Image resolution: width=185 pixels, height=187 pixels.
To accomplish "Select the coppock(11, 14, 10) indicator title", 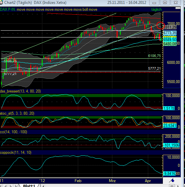I will tap(16, 152).
